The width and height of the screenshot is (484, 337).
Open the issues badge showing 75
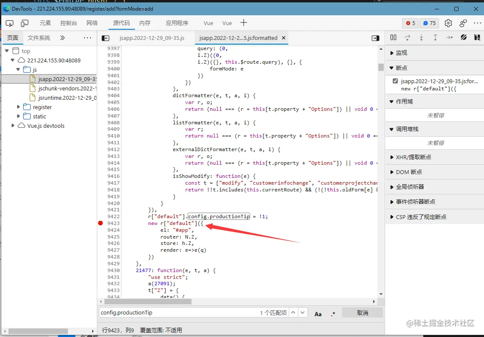429,23
